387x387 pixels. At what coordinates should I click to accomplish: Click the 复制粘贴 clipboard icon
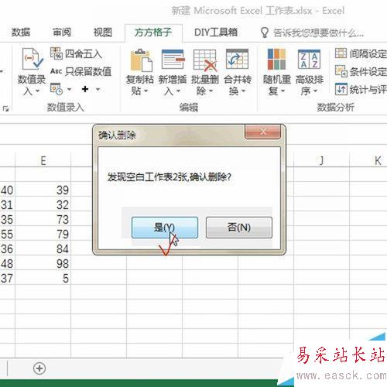point(141,60)
